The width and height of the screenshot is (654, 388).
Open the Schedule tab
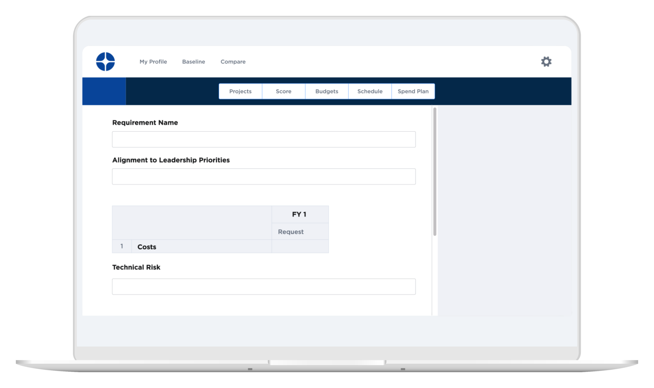point(370,91)
